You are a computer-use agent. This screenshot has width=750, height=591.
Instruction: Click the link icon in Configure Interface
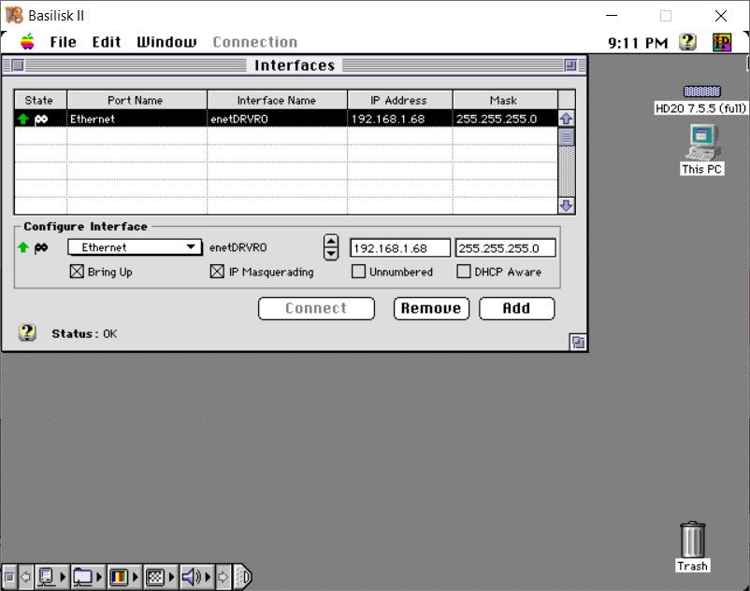point(41,247)
